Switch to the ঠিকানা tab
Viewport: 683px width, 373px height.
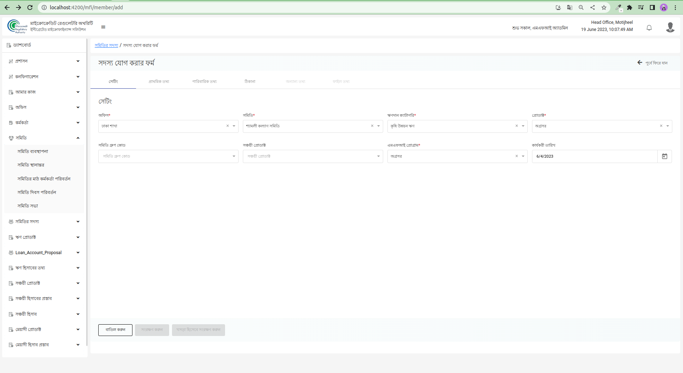pyautogui.click(x=250, y=82)
